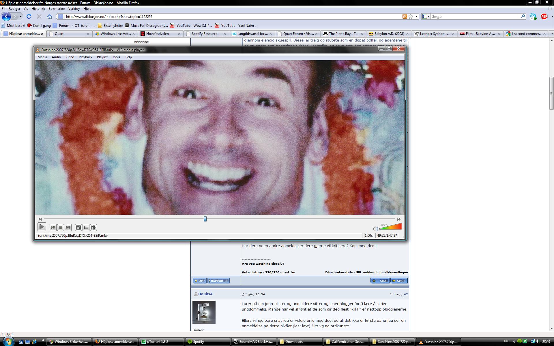Open VLC Help menu
The width and height of the screenshot is (554, 346).
tap(128, 57)
